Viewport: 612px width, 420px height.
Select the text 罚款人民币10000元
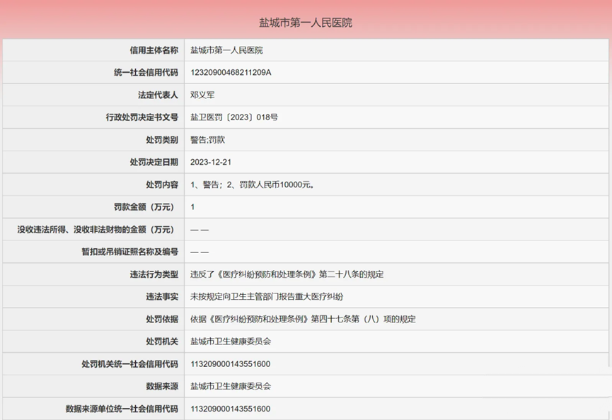[x=275, y=185]
